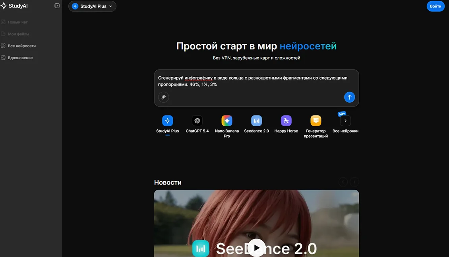Attach a file with the paperclip icon
This screenshot has height=257, width=449.
click(163, 97)
